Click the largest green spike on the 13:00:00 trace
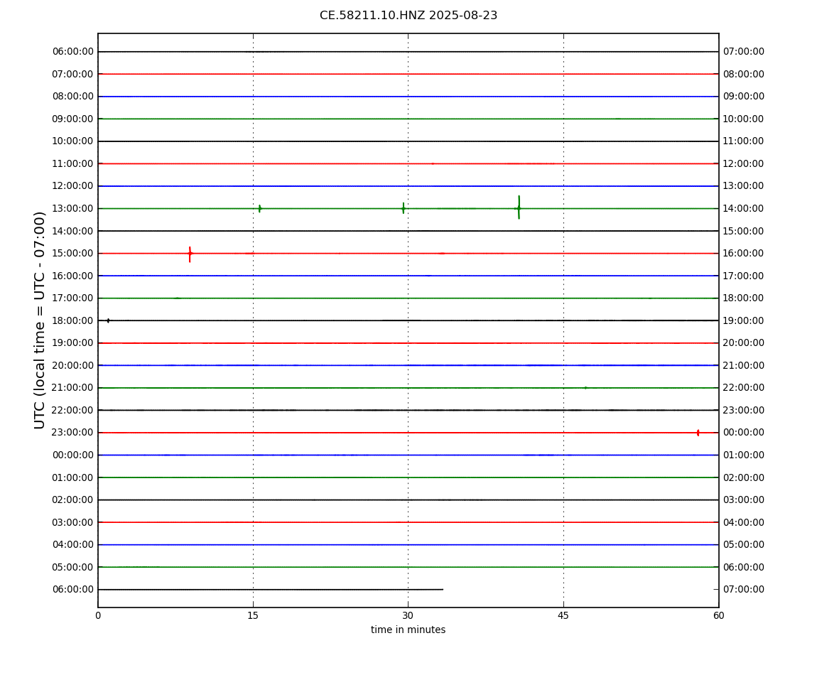Viewport: 817px width, 675px height. pyautogui.click(x=519, y=207)
